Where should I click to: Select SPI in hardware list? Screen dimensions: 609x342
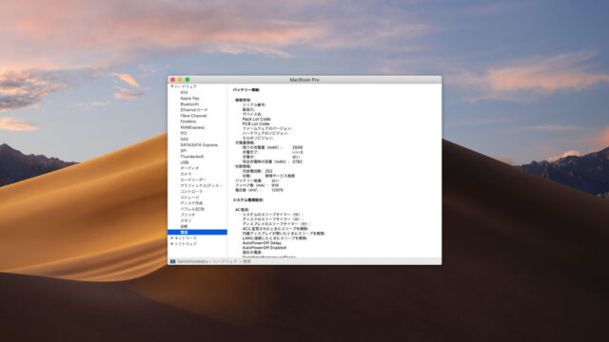(x=184, y=151)
